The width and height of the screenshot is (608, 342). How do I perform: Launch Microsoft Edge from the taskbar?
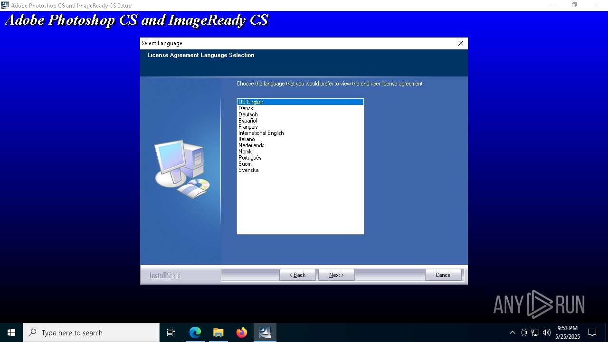pyautogui.click(x=195, y=332)
